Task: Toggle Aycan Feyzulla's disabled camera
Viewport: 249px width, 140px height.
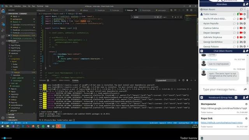Action: (241, 23)
